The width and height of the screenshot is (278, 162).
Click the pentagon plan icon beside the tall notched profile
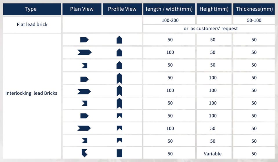point(84,79)
